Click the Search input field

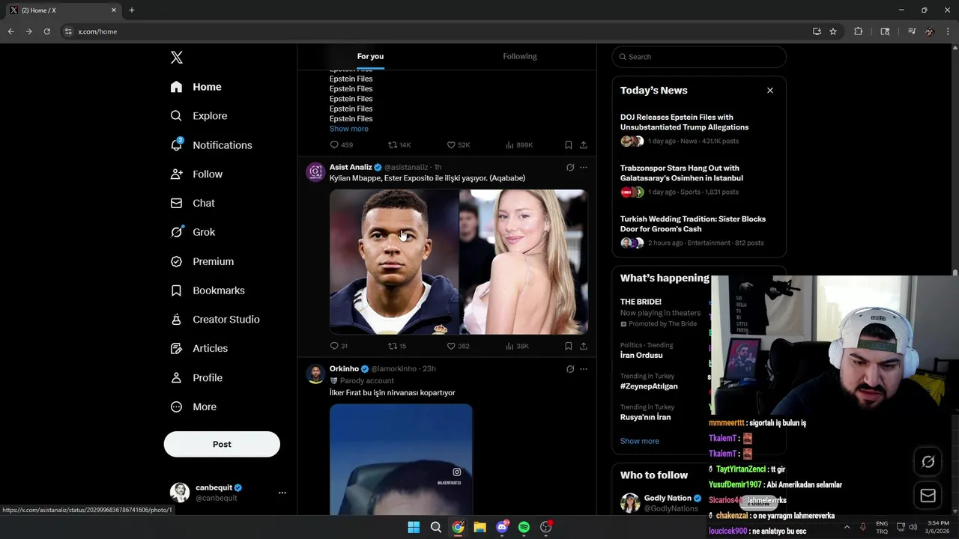699,57
